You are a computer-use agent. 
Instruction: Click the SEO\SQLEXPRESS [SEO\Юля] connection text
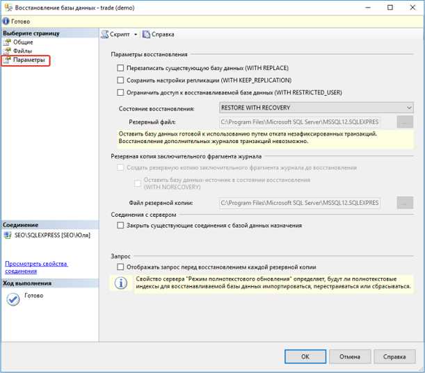pos(52,235)
